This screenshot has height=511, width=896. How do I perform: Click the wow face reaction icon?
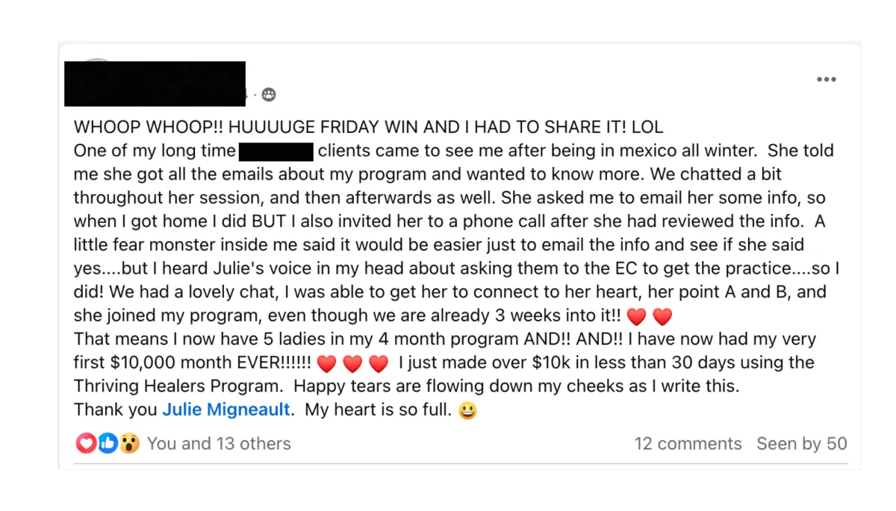129,444
